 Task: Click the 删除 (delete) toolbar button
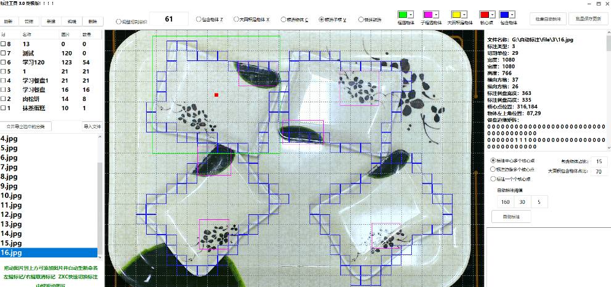[x=92, y=21]
